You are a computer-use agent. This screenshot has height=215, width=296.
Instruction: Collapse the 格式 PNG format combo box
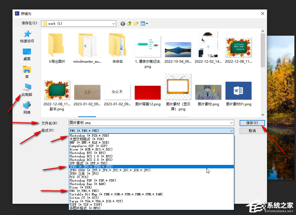(x=231, y=131)
